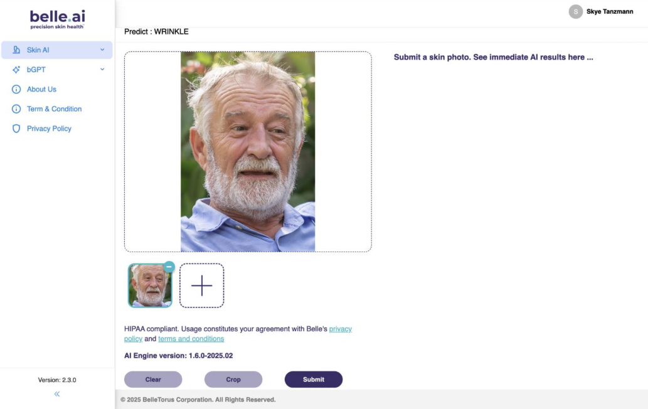
Task: Open the Skye Tanzmann account menu
Action: tap(609, 11)
